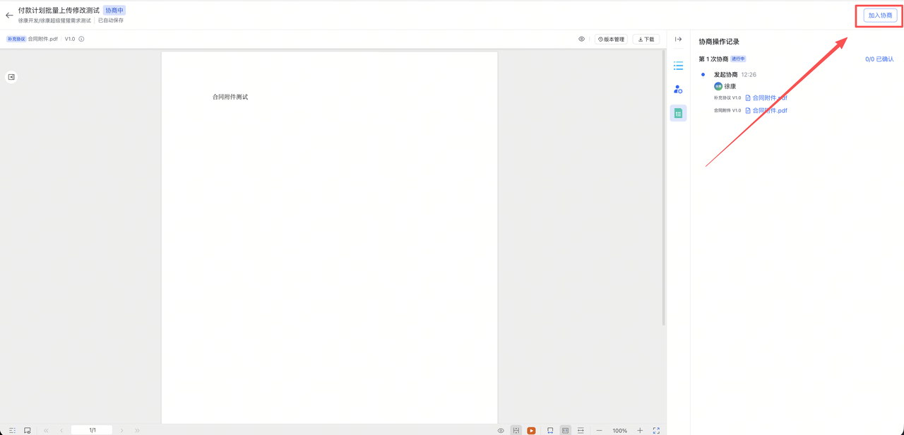Open the outline icon at bottom-left
This screenshot has height=435, width=904.
click(12, 430)
